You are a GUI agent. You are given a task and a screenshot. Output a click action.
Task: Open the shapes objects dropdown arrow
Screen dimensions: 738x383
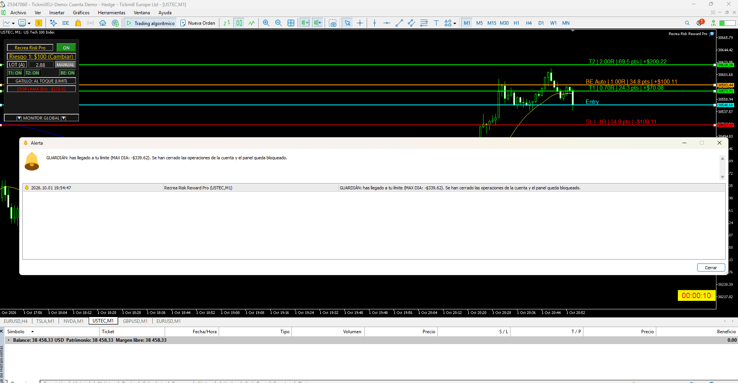point(455,24)
